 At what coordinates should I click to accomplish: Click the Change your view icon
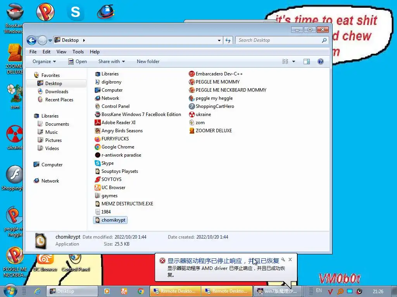click(x=285, y=61)
